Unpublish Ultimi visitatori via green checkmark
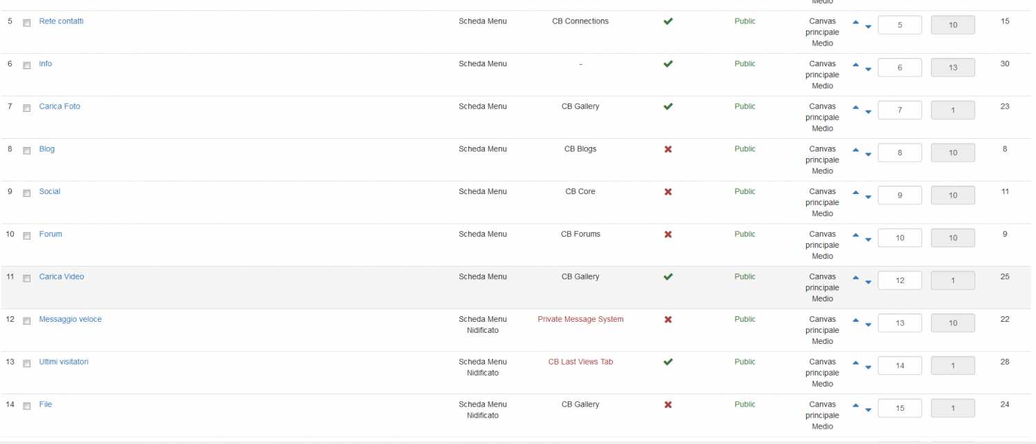Image resolution: width=1036 pixels, height=444 pixels. click(668, 362)
